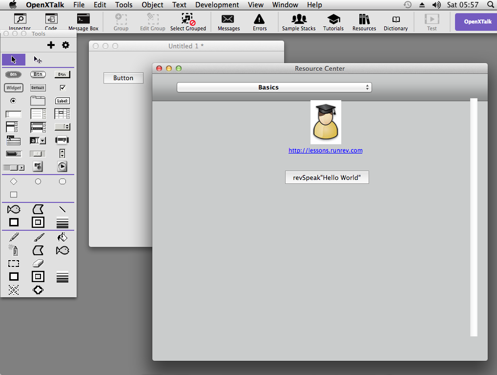Select the data grid form control icon
The width and height of the screenshot is (497, 375).
click(x=38, y=127)
